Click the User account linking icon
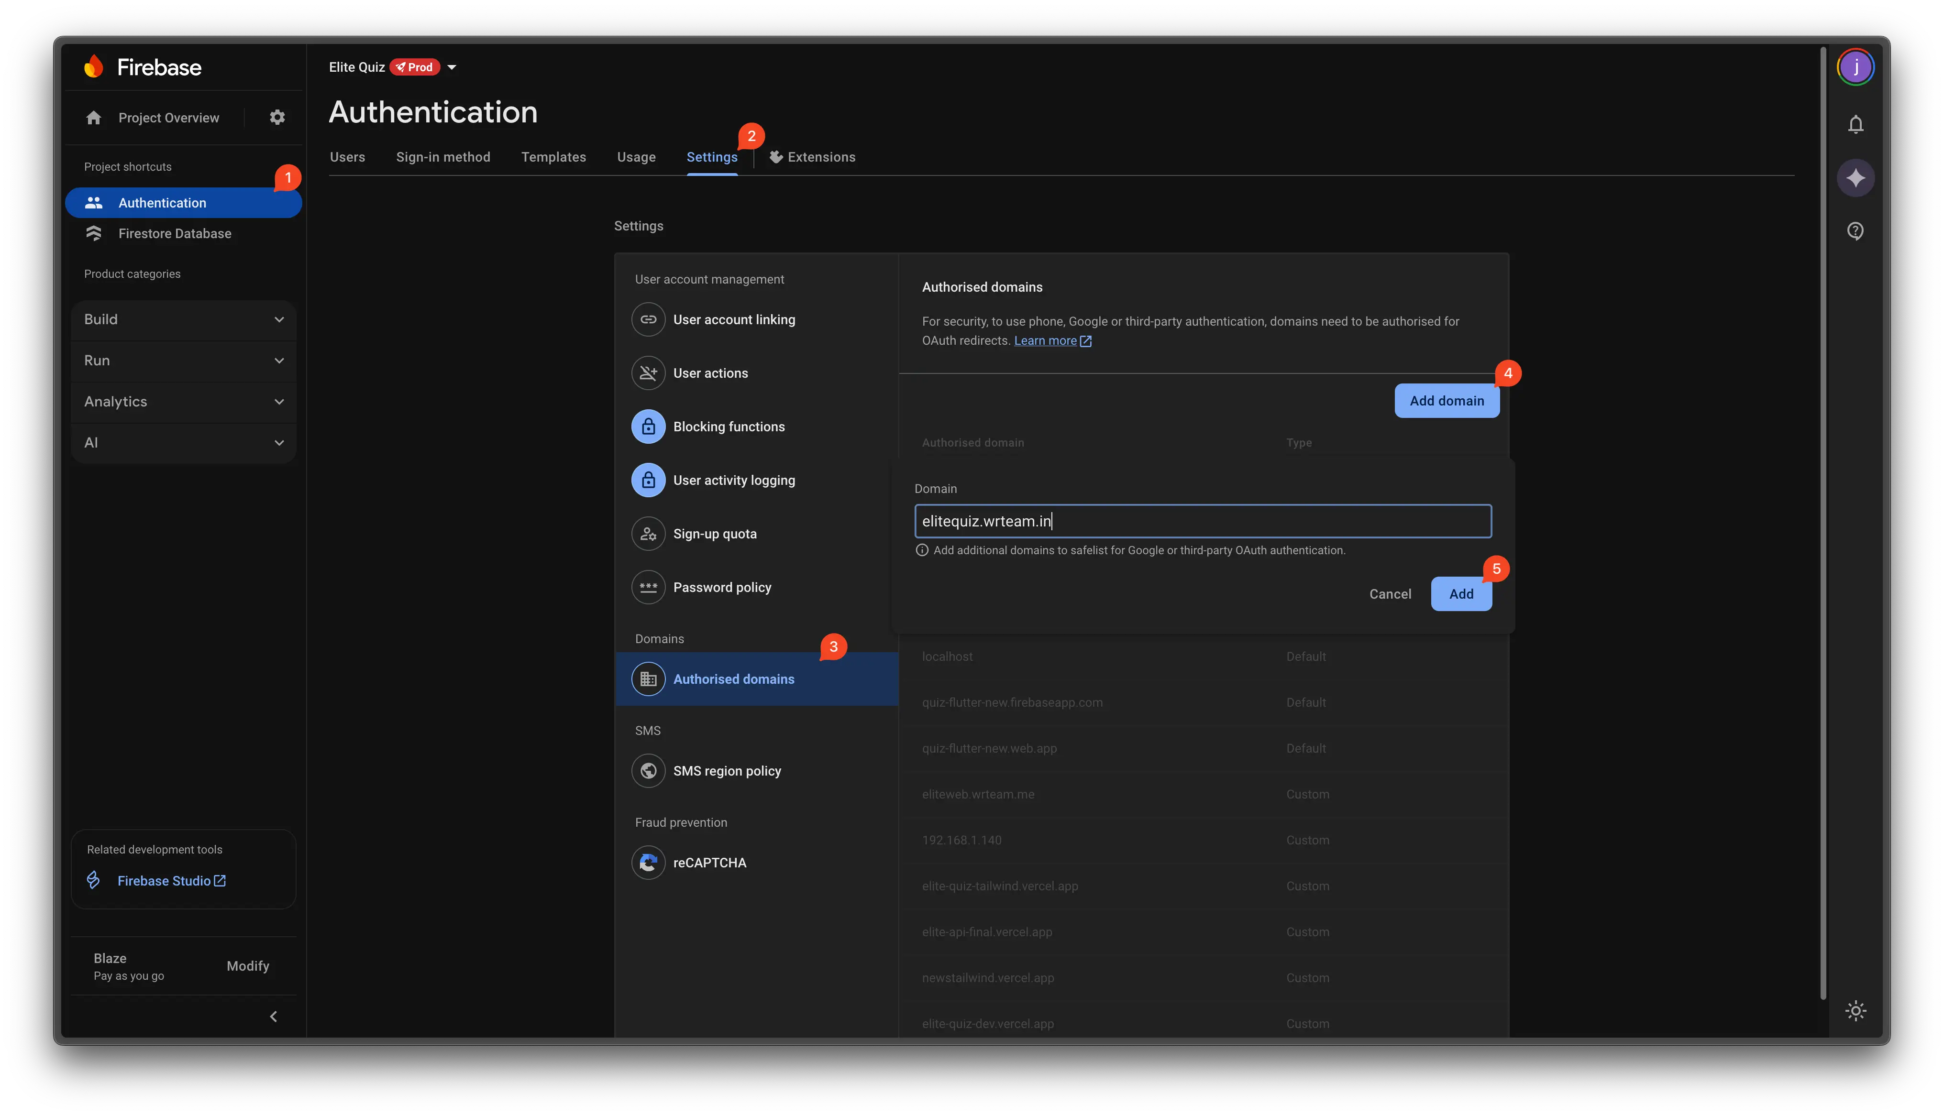 (648, 319)
